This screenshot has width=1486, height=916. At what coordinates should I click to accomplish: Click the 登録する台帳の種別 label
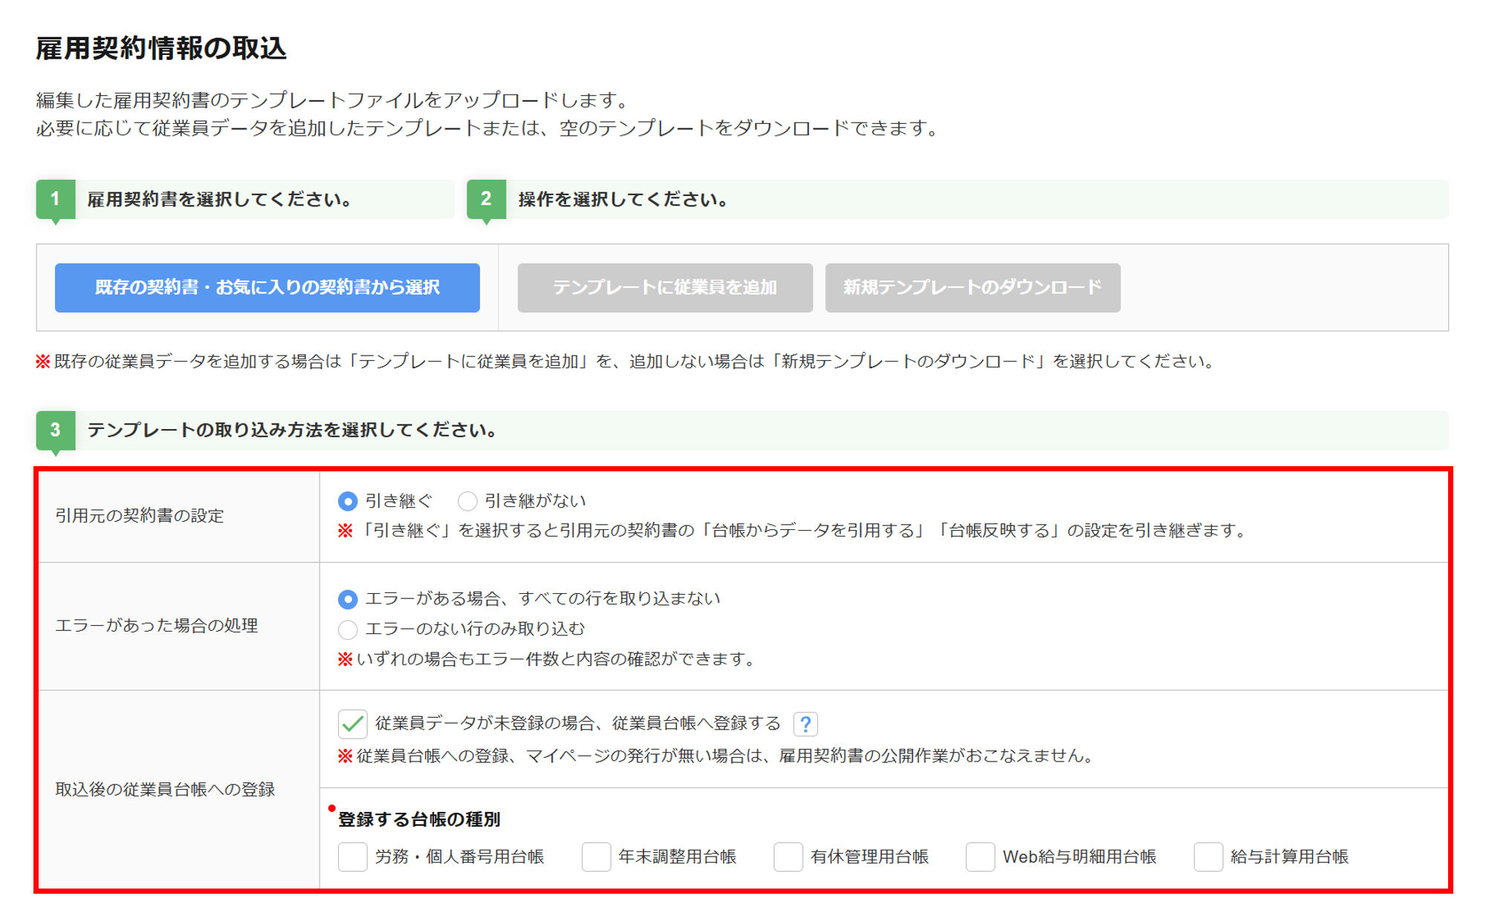point(419,819)
